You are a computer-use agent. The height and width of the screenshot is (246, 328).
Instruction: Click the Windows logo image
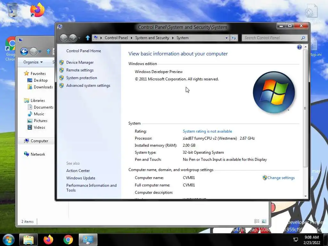pyautogui.click(x=274, y=92)
